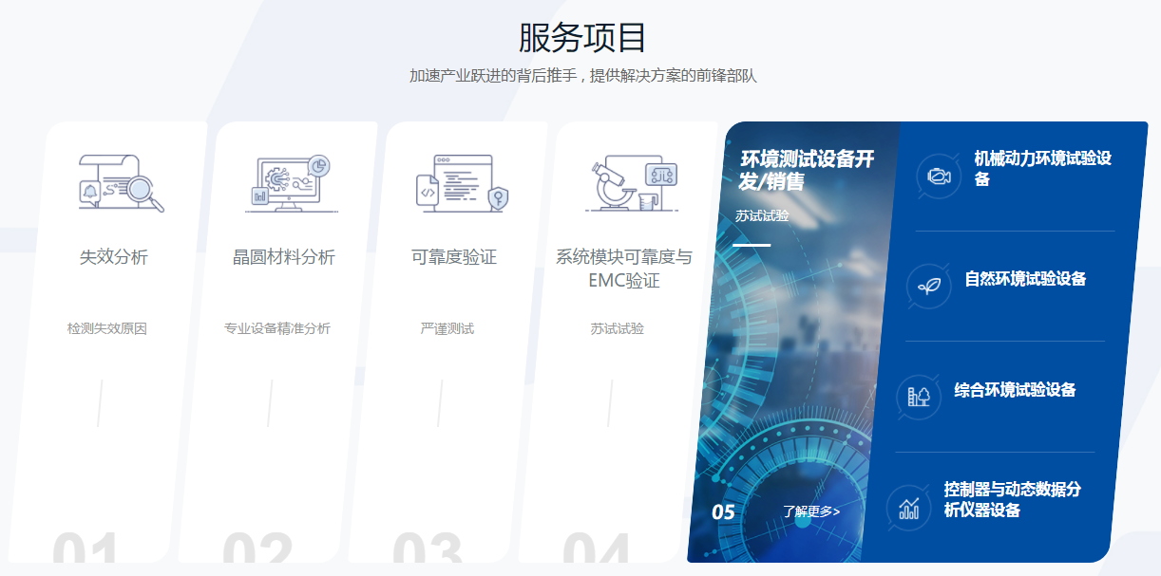Open 控制器与动态数据分析仪器设备 item

click(1012, 500)
